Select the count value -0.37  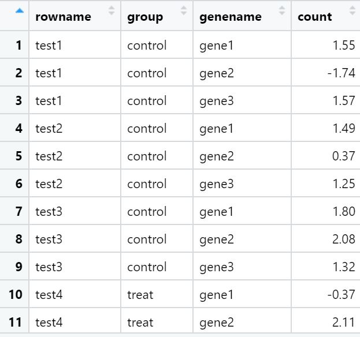[x=343, y=294]
